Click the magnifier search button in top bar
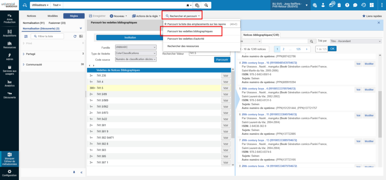The height and width of the screenshot is (180, 386). point(206,5)
